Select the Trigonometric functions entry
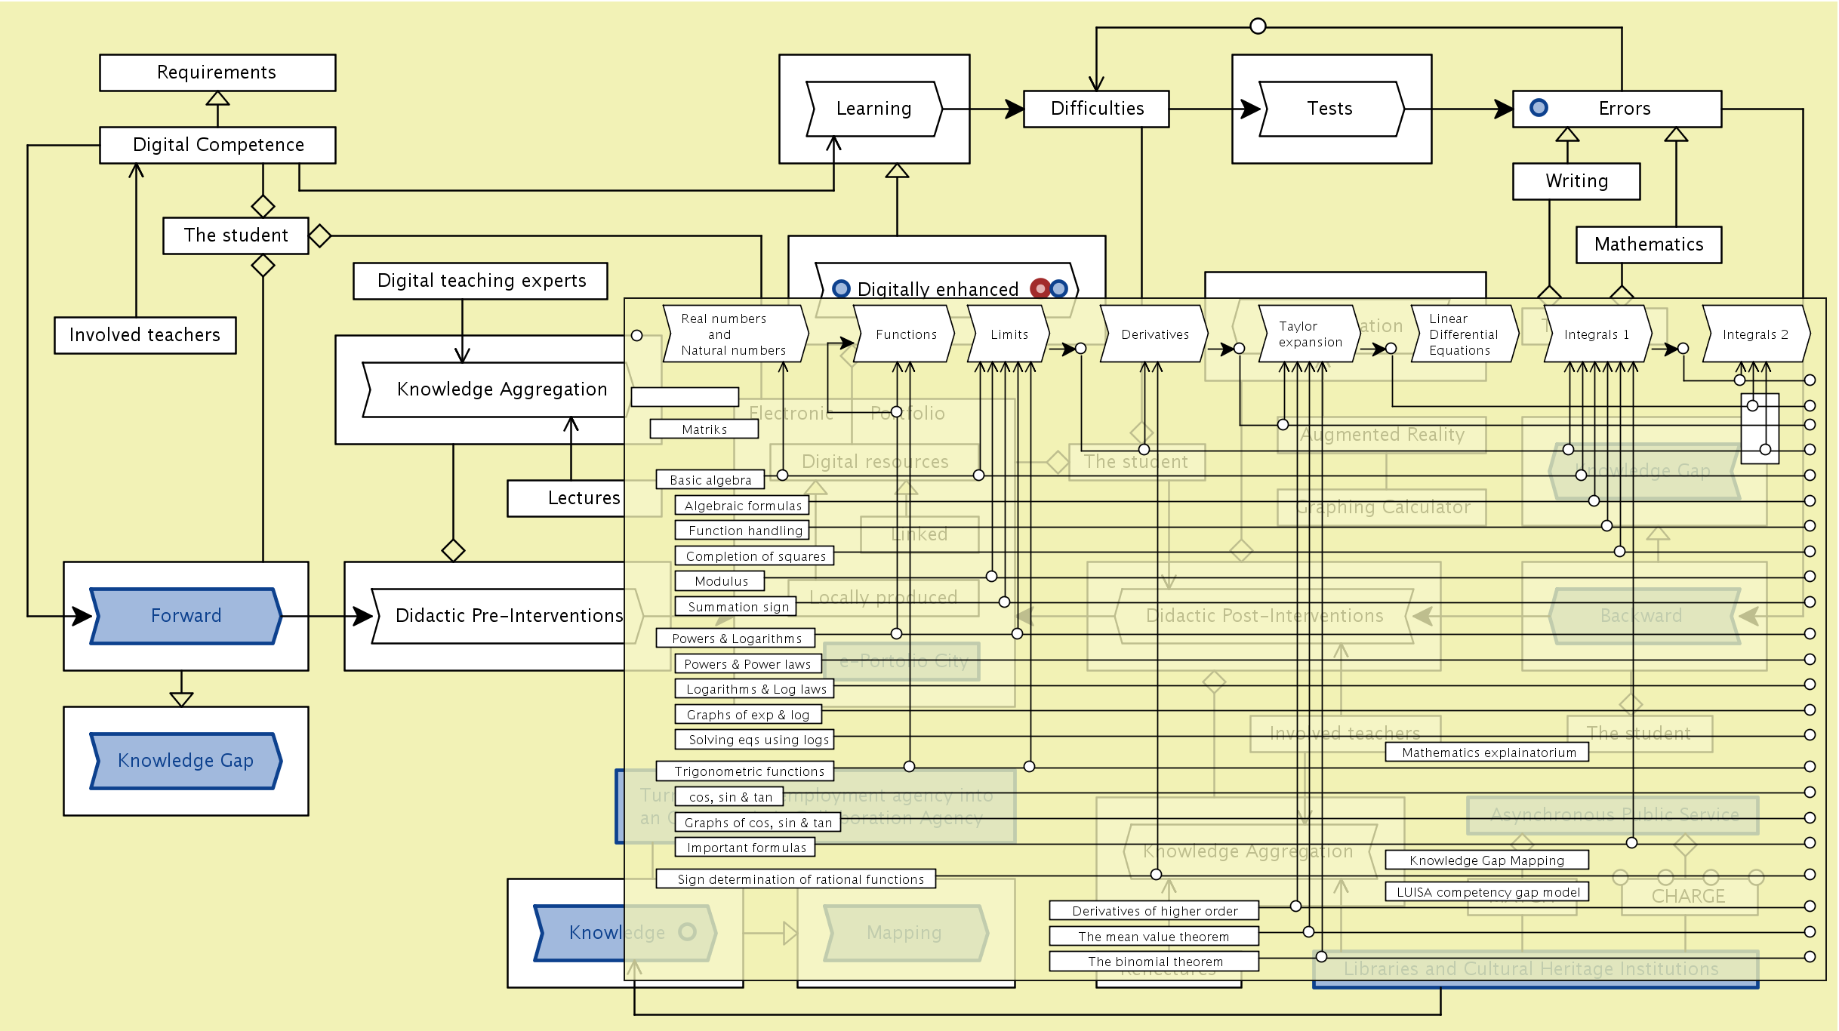This screenshot has height=1031, width=1839. 744,771
